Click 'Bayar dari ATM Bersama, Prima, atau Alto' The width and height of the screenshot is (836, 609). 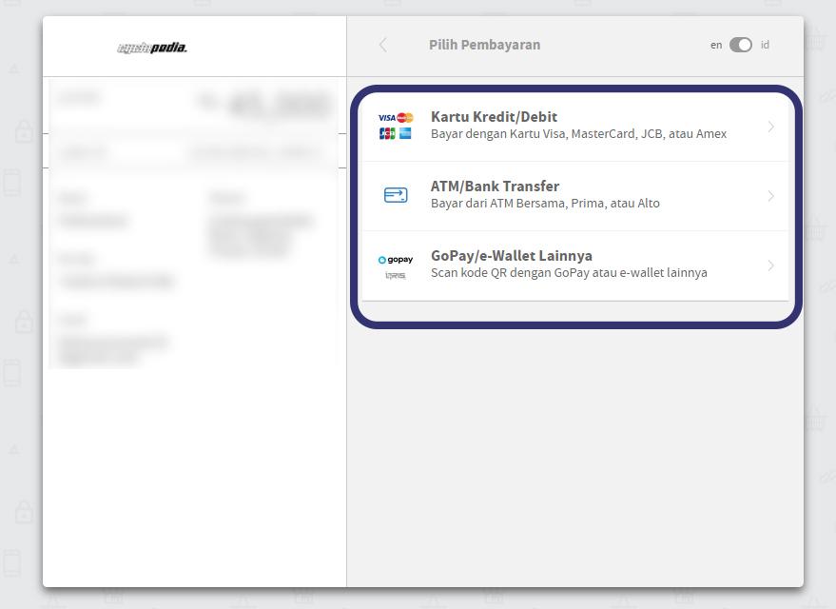[x=545, y=204]
